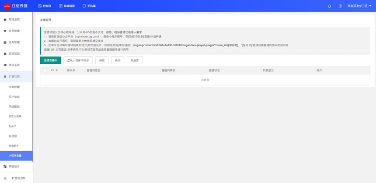
Task: Sort the table by ID column
Action: (56, 70)
